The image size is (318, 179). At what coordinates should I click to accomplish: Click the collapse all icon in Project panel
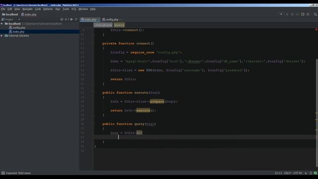click(x=66, y=19)
